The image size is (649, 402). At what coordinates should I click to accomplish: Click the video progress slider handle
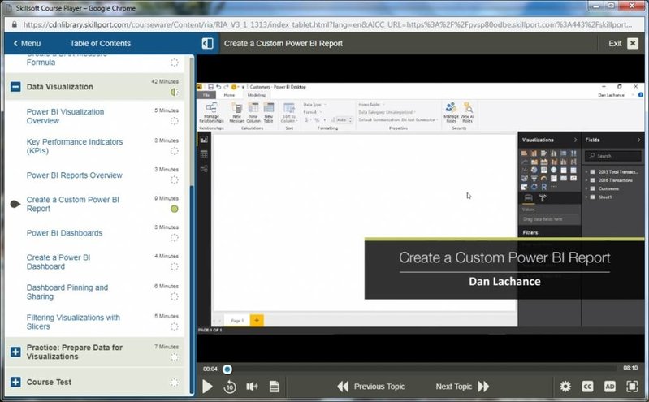(227, 369)
